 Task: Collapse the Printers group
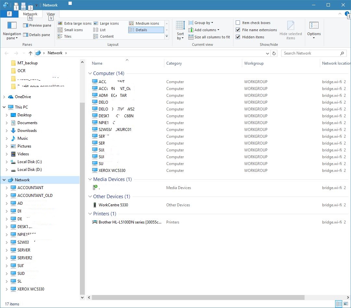pos(90,214)
